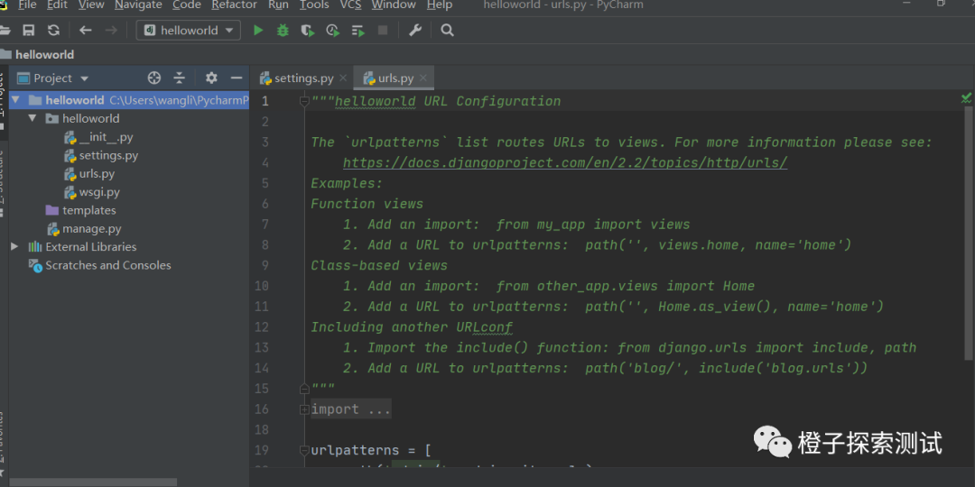
Task: Click the editor vertical scrollbar
Action: [968, 233]
